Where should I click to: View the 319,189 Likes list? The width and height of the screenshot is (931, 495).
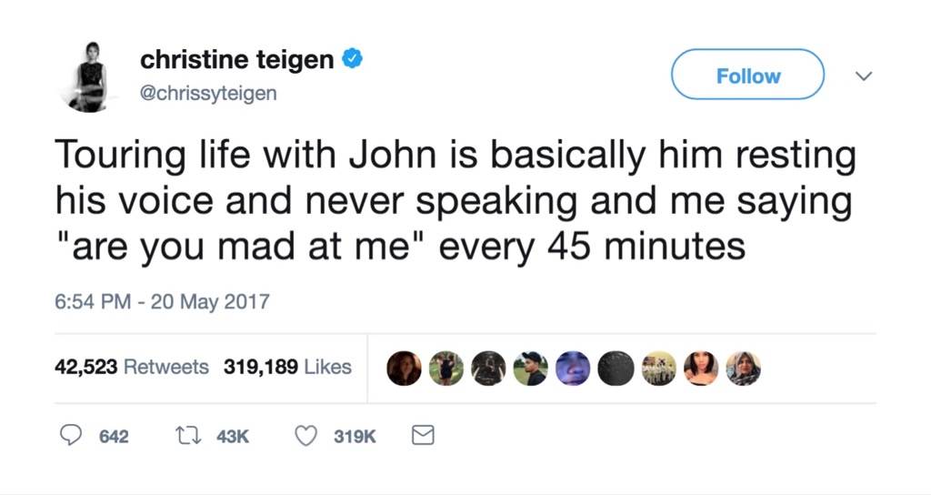(x=287, y=368)
